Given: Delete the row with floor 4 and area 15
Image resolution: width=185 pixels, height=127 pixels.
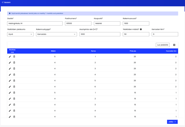Looking at the screenshot, I should [14, 111].
